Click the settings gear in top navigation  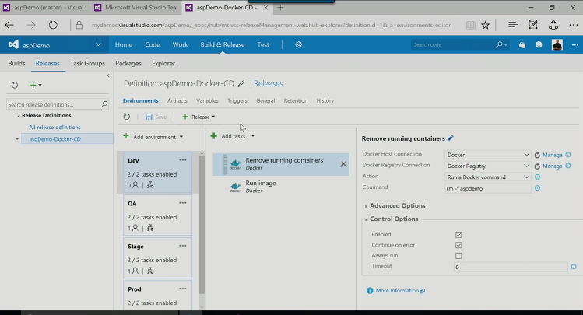(299, 45)
